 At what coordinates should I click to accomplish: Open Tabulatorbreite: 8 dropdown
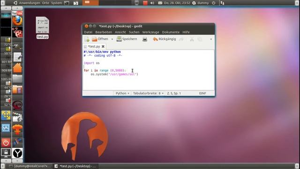point(148,93)
